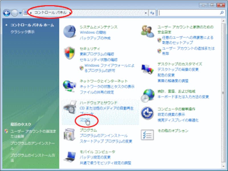This screenshot has height=171, width=228.
Task: Open the user accounts people icon
Action: pyautogui.click(x=147, y=31)
